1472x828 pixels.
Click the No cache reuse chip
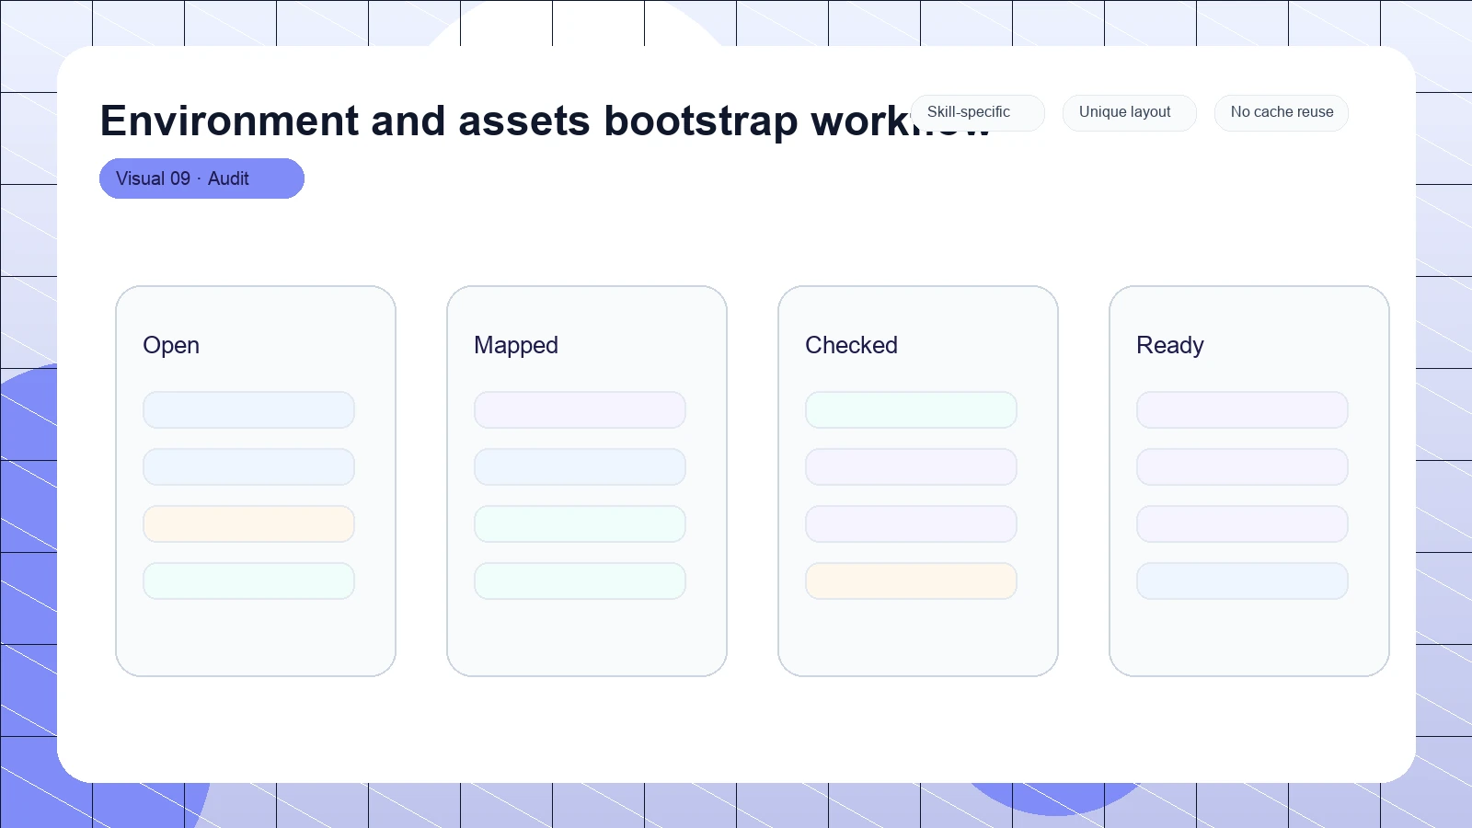(1282, 112)
